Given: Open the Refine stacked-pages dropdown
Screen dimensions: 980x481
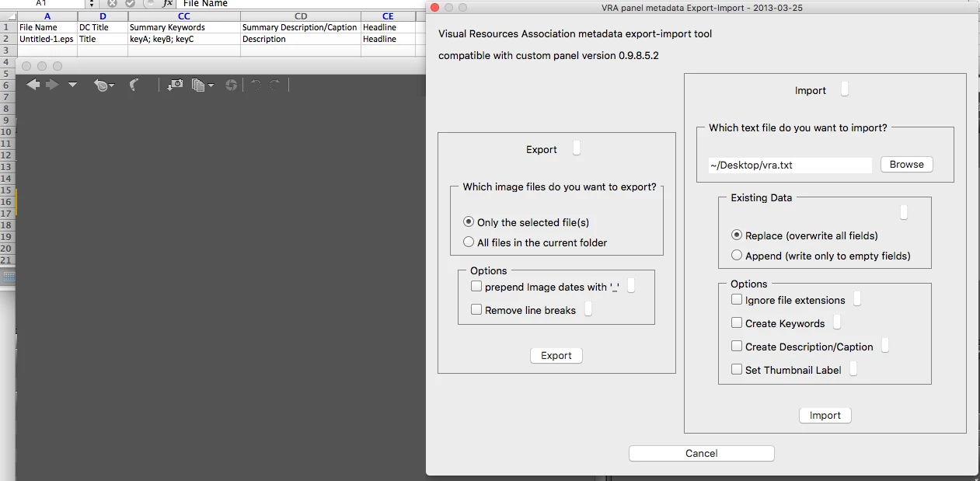Looking at the screenshot, I should coord(202,85).
